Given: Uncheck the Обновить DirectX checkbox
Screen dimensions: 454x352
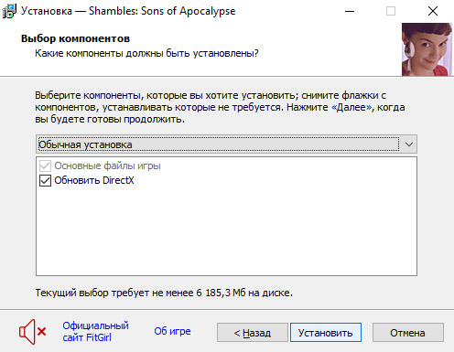Looking at the screenshot, I should click(45, 180).
